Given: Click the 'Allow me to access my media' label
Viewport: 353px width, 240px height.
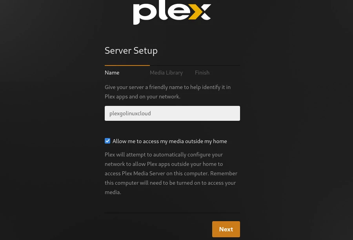Looking at the screenshot, I should tap(169, 141).
